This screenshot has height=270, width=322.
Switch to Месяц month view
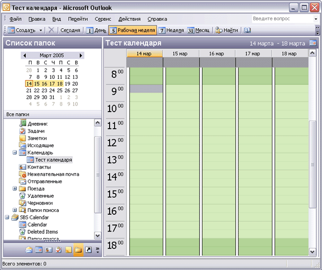198,30
